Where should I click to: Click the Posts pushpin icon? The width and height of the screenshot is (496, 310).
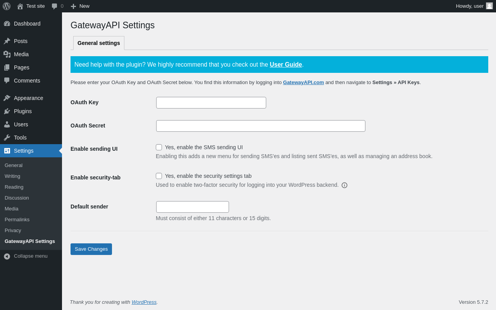(x=7, y=41)
